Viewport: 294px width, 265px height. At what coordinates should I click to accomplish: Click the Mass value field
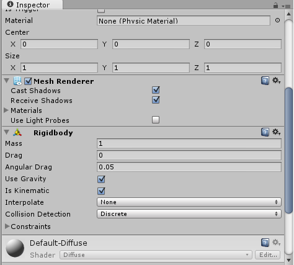coord(189,143)
